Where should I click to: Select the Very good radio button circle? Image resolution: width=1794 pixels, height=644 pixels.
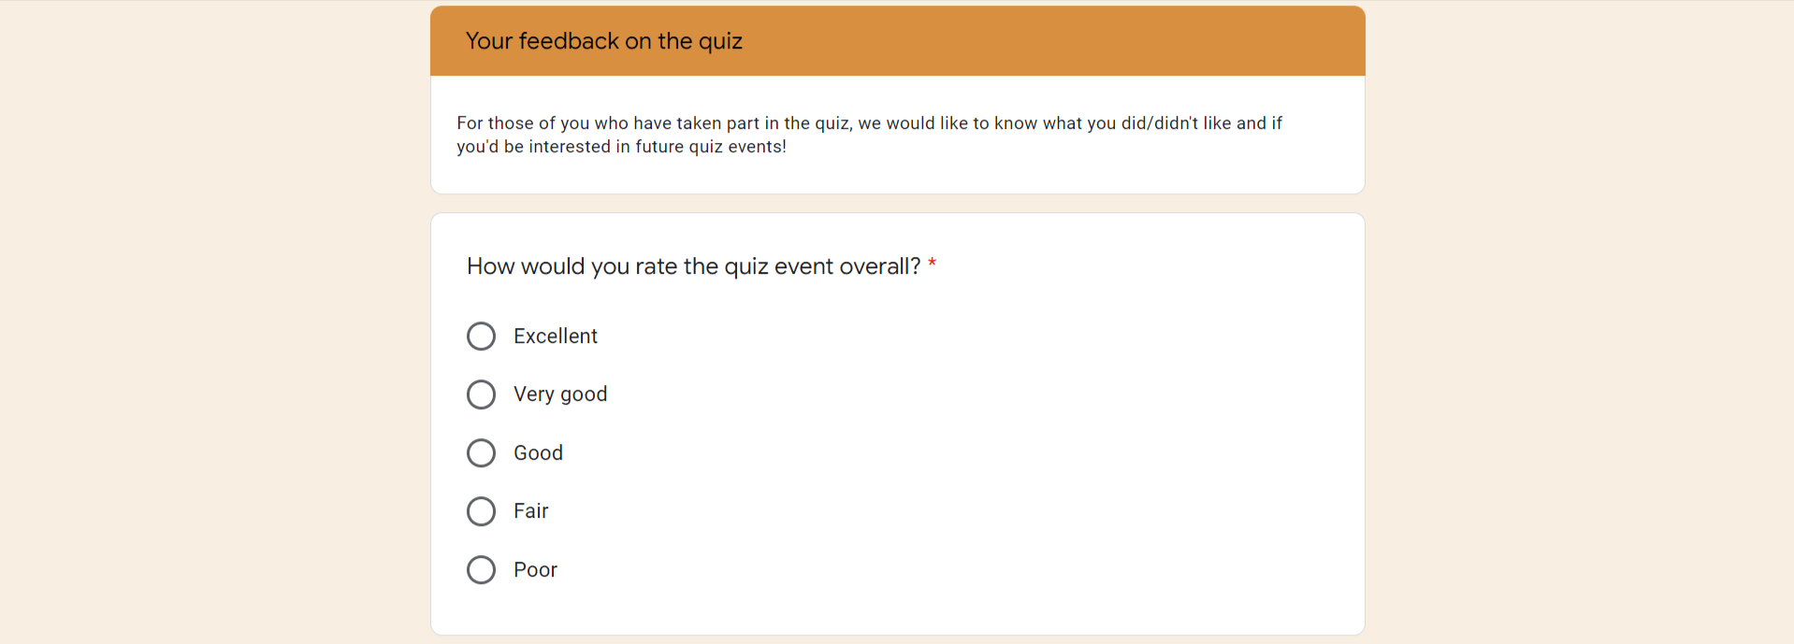481,394
